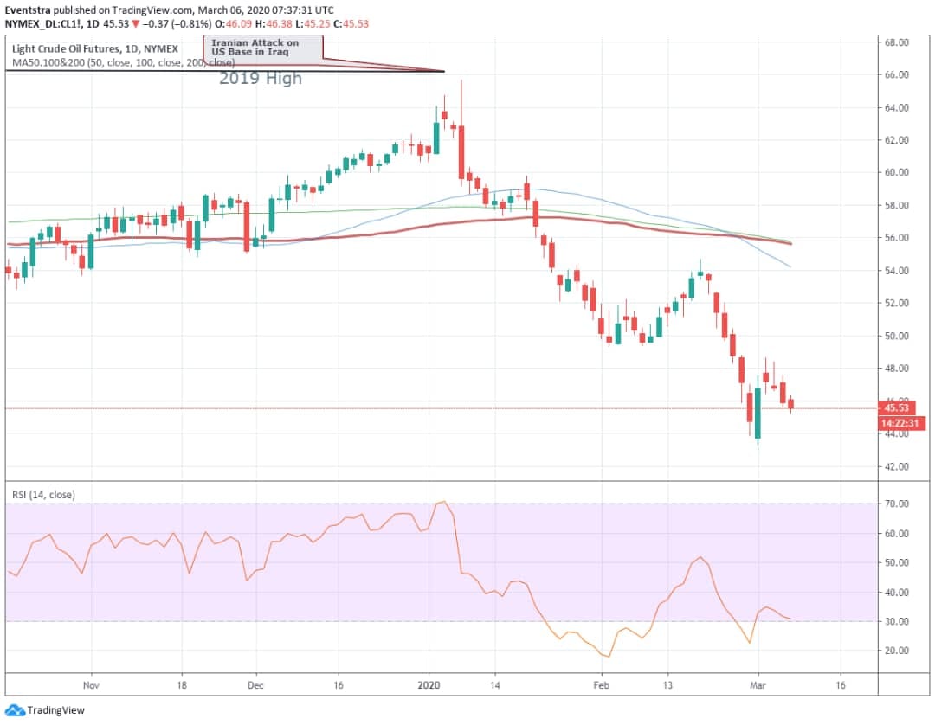
Task: Select the Dec date axis label
Action: pos(255,685)
